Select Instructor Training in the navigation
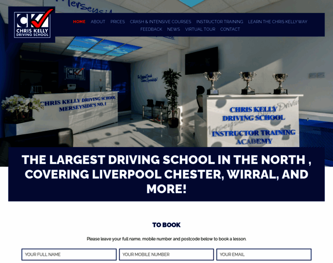 pyautogui.click(x=220, y=21)
